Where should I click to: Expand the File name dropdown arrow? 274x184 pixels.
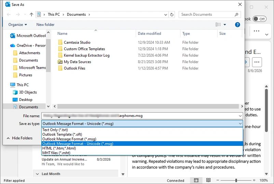pyautogui.click(x=240, y=116)
